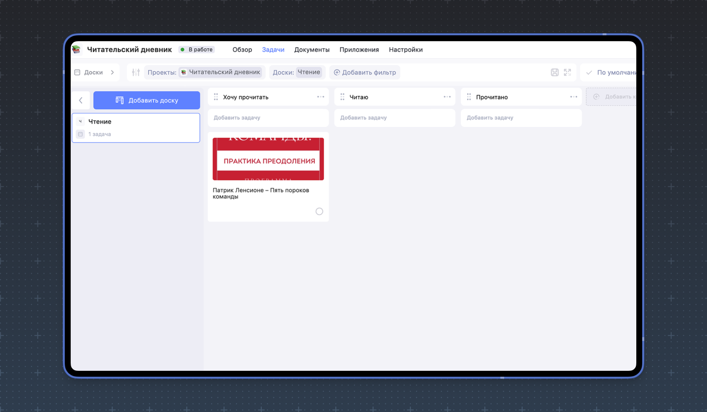Grab drag handle of Хочу прочитать column
This screenshot has width=707, height=412.
(x=216, y=97)
